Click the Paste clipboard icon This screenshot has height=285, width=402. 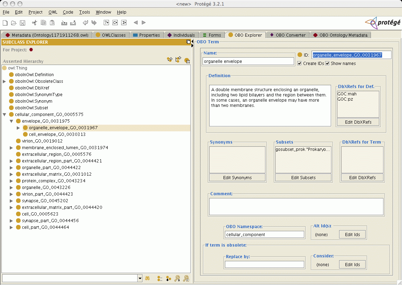point(52,23)
